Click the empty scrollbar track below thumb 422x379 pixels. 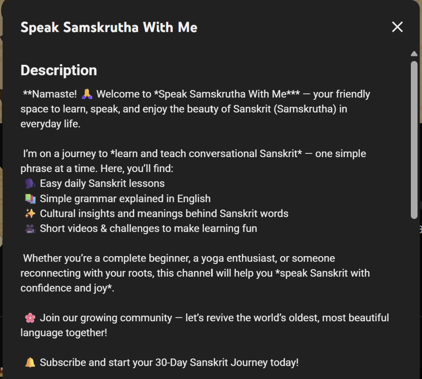[414, 297]
